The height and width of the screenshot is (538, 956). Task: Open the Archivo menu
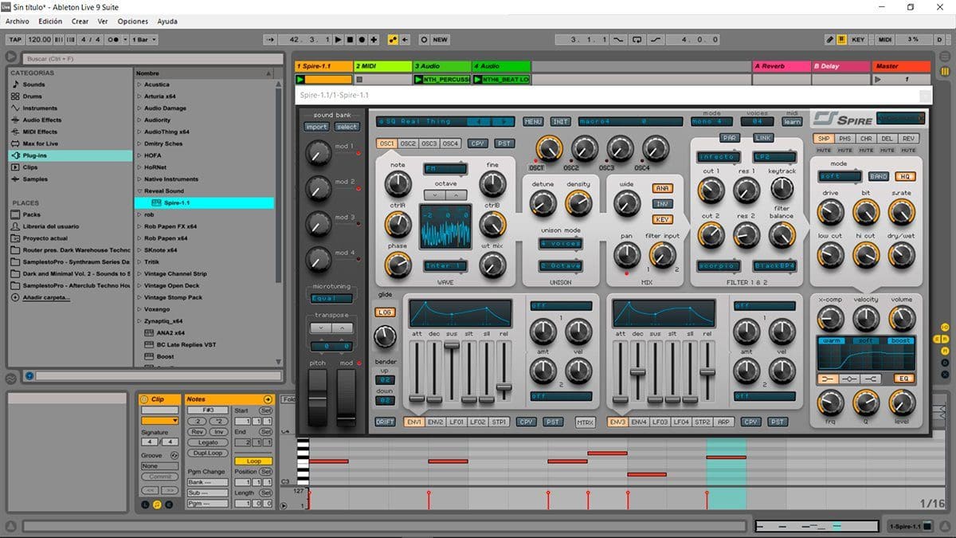17,22
